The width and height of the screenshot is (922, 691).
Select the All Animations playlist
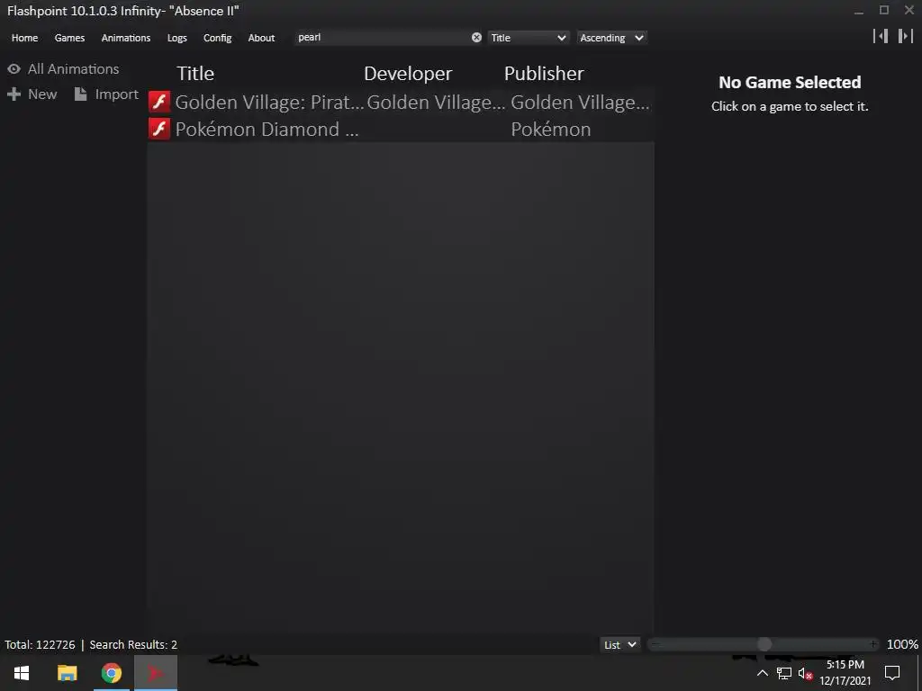click(x=74, y=68)
